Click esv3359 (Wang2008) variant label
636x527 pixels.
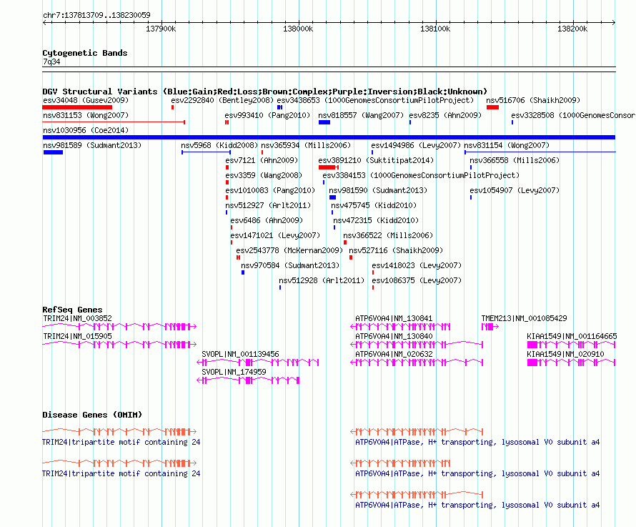[x=264, y=175]
